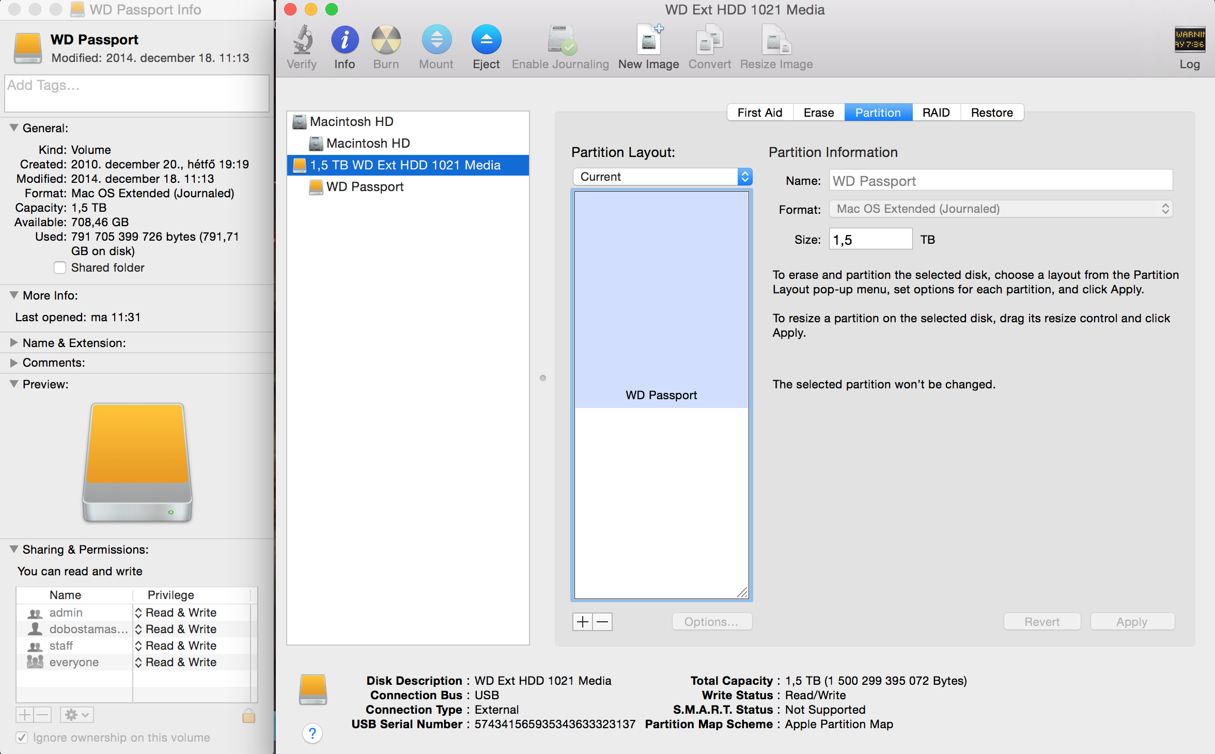Open the Partition Layout Current dropdown
This screenshot has height=754, width=1215.
pyautogui.click(x=662, y=177)
